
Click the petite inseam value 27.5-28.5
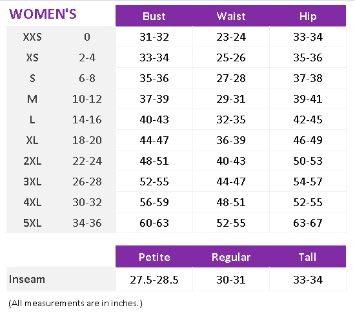click(154, 280)
